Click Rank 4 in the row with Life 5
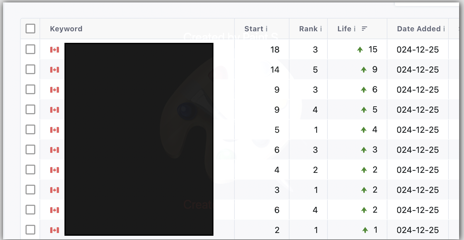The image size is (464, 240). coord(315,110)
